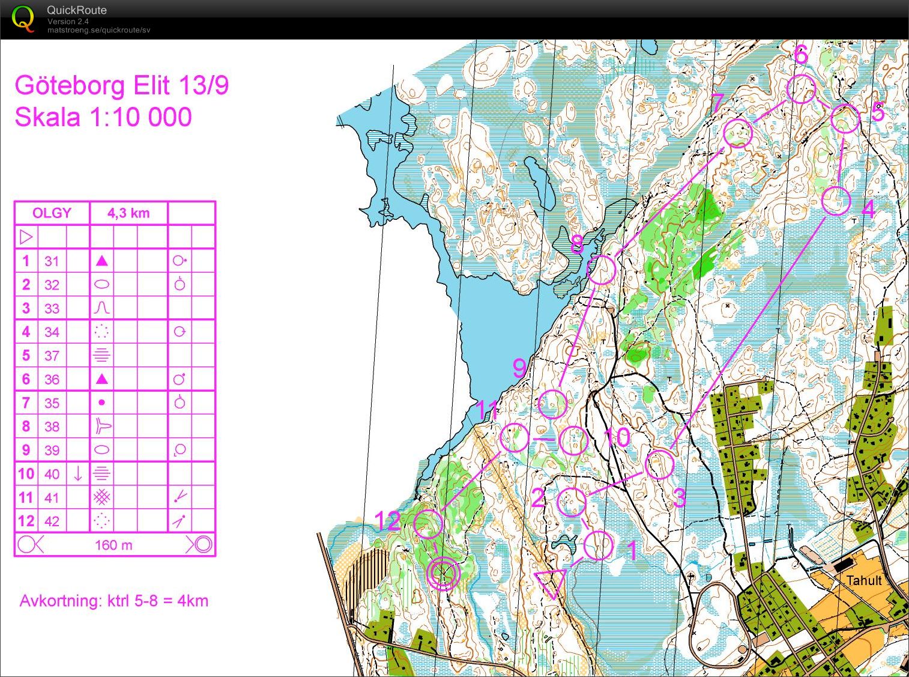Click control circle 9 on the map
This screenshot has height=677, width=909.
click(552, 404)
